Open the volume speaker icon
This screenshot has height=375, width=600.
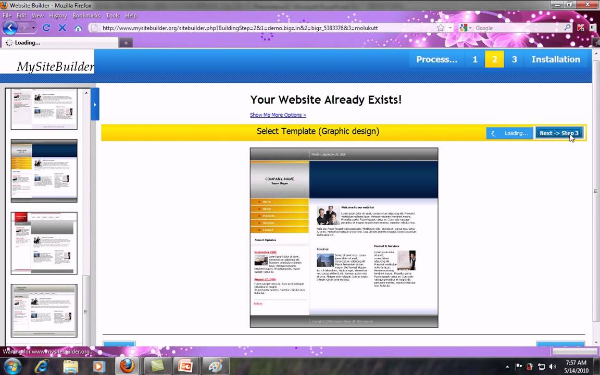click(553, 367)
